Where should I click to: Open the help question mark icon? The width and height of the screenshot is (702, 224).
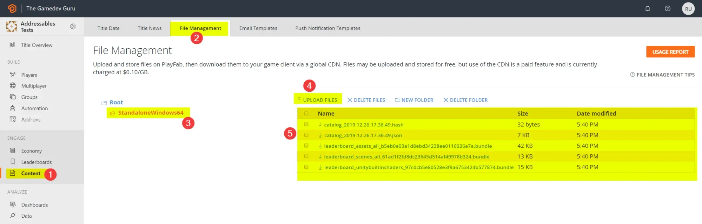(668, 9)
